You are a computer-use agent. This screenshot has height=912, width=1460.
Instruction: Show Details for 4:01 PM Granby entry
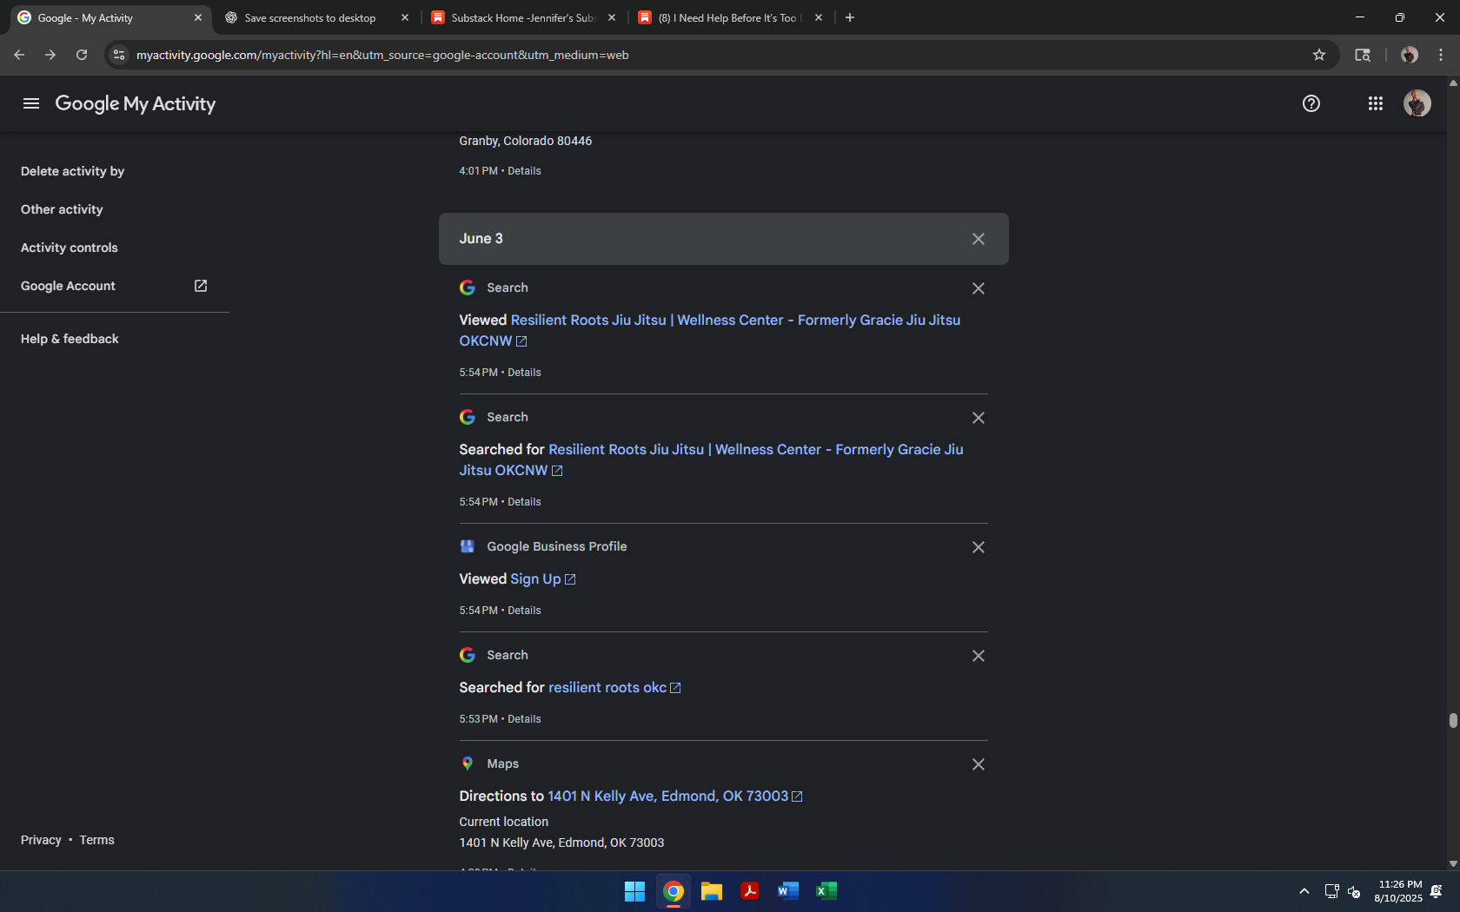tap(524, 171)
